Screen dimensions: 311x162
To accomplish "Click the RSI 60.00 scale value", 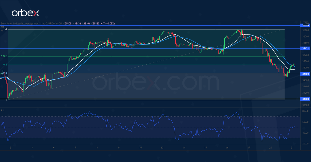I will point(306,122).
